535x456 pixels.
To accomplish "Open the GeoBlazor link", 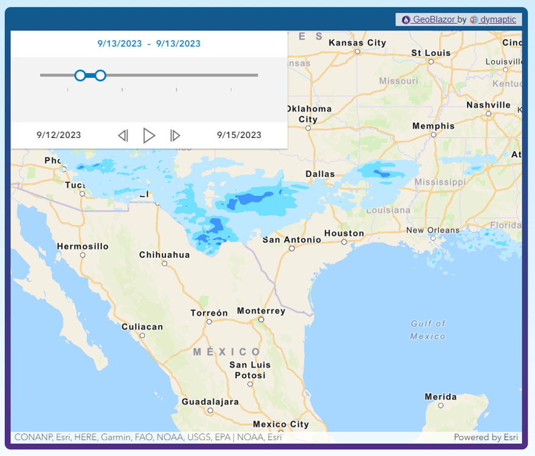I will [x=434, y=20].
